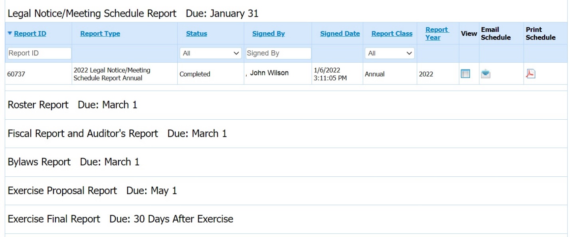The width and height of the screenshot is (570, 237).
Task: Open the View report table icon
Action: click(x=465, y=74)
